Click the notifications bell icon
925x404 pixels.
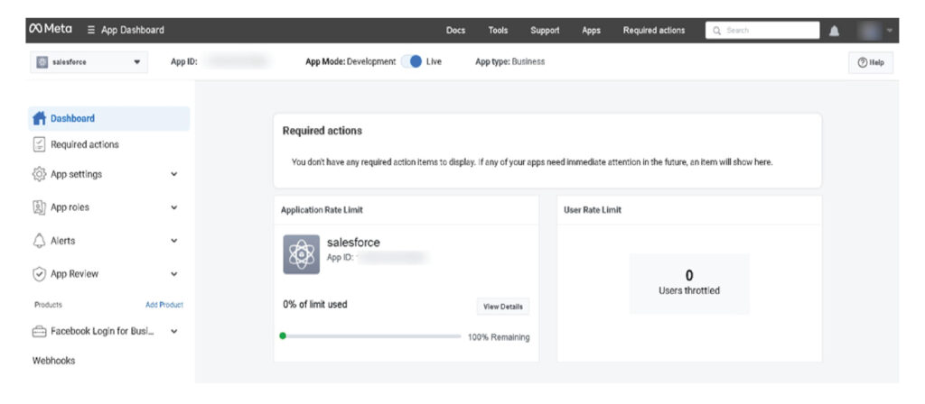pyautogui.click(x=834, y=31)
